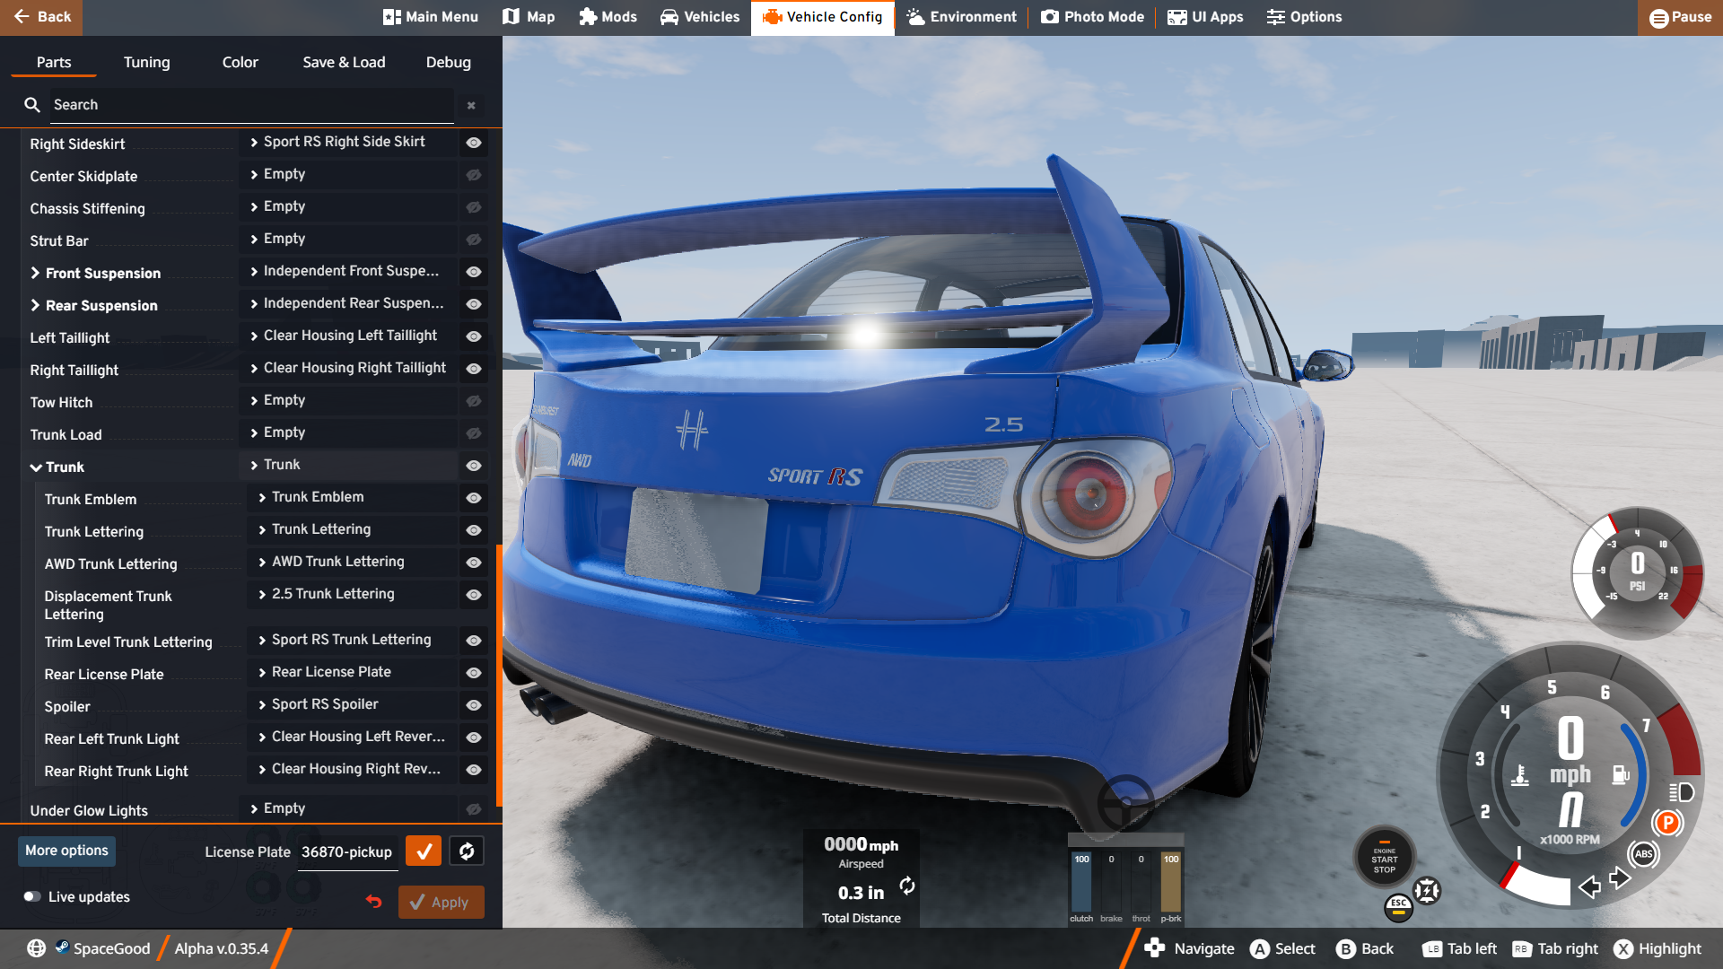Clear search with the X icon
1723x969 pixels.
tap(471, 106)
